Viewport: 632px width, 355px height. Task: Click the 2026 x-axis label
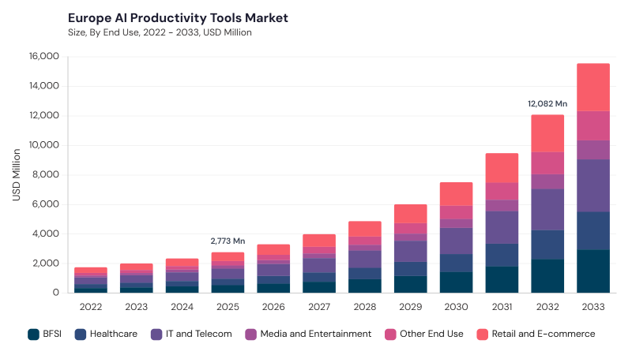(273, 307)
